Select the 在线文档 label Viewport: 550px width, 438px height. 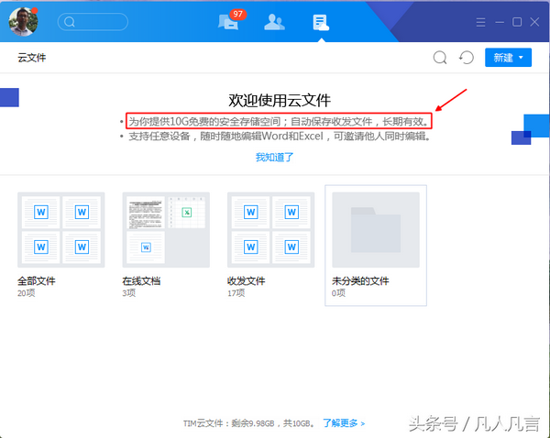pyautogui.click(x=141, y=281)
